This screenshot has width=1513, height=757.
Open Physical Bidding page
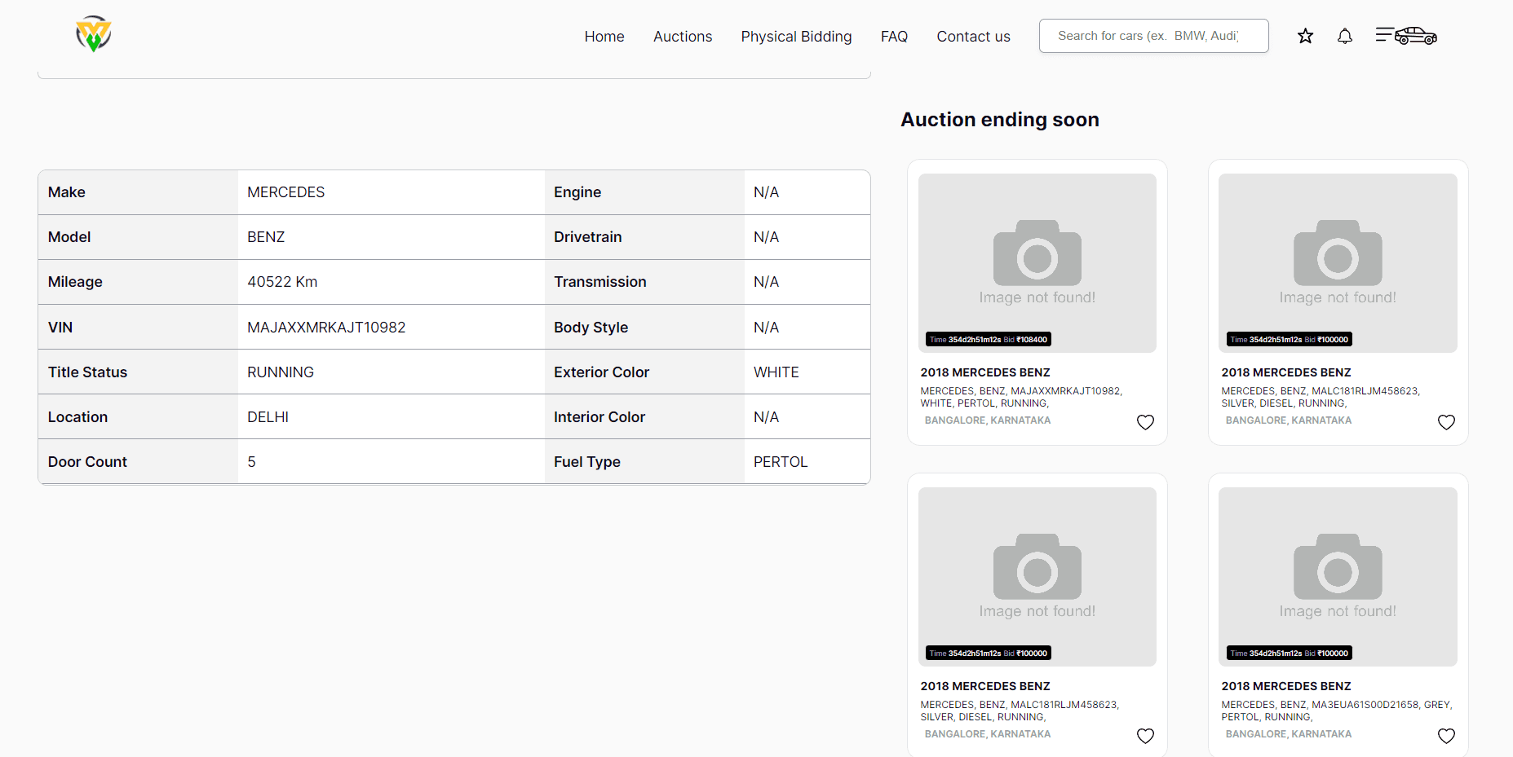point(796,37)
